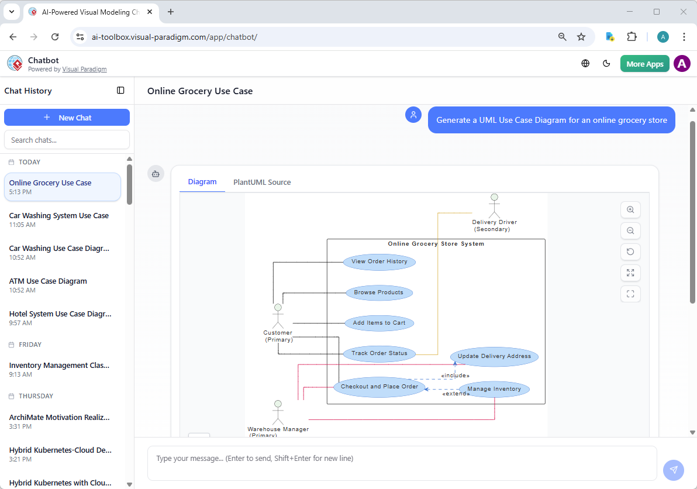Image resolution: width=697 pixels, height=489 pixels.
Task: Start a New Chat
Action: pos(67,117)
